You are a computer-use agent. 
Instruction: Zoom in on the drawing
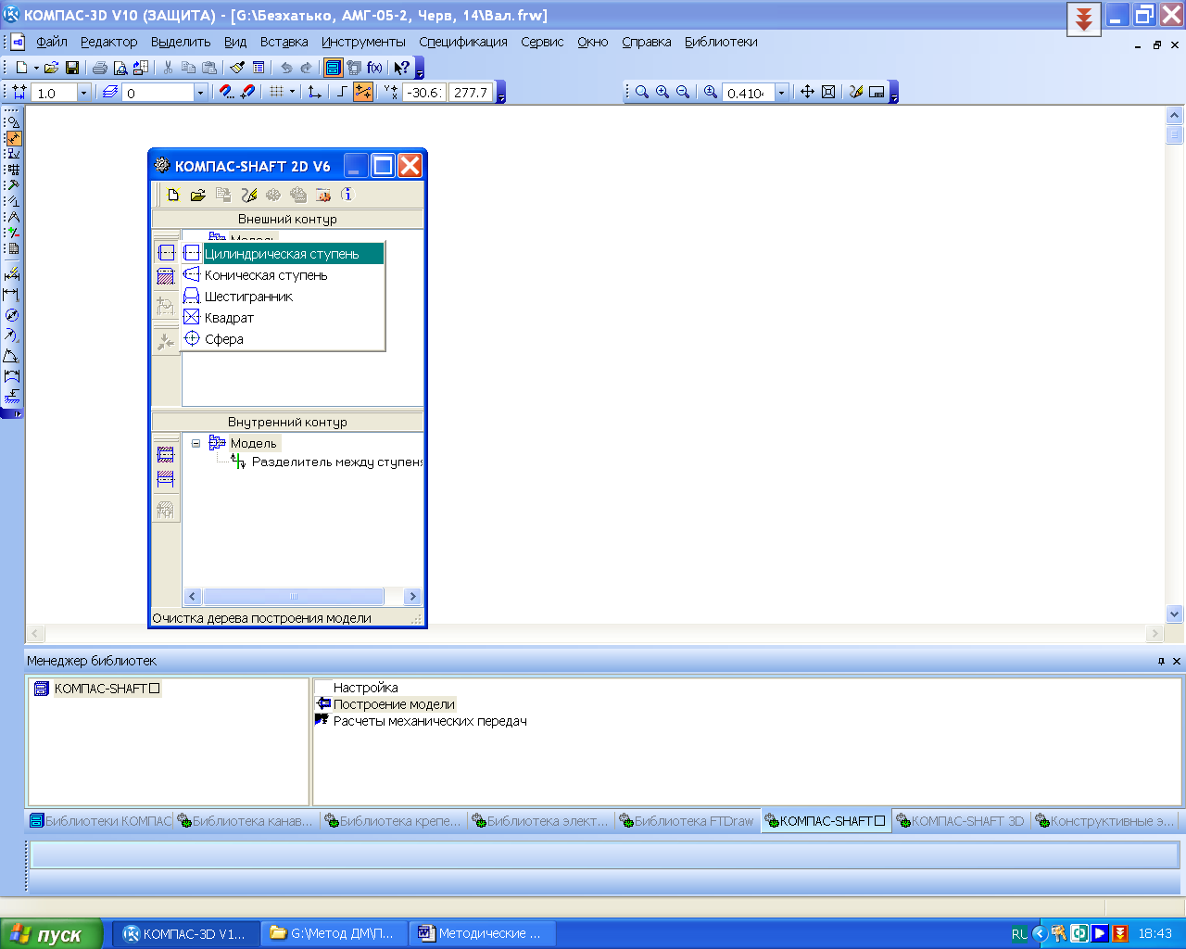click(x=662, y=92)
